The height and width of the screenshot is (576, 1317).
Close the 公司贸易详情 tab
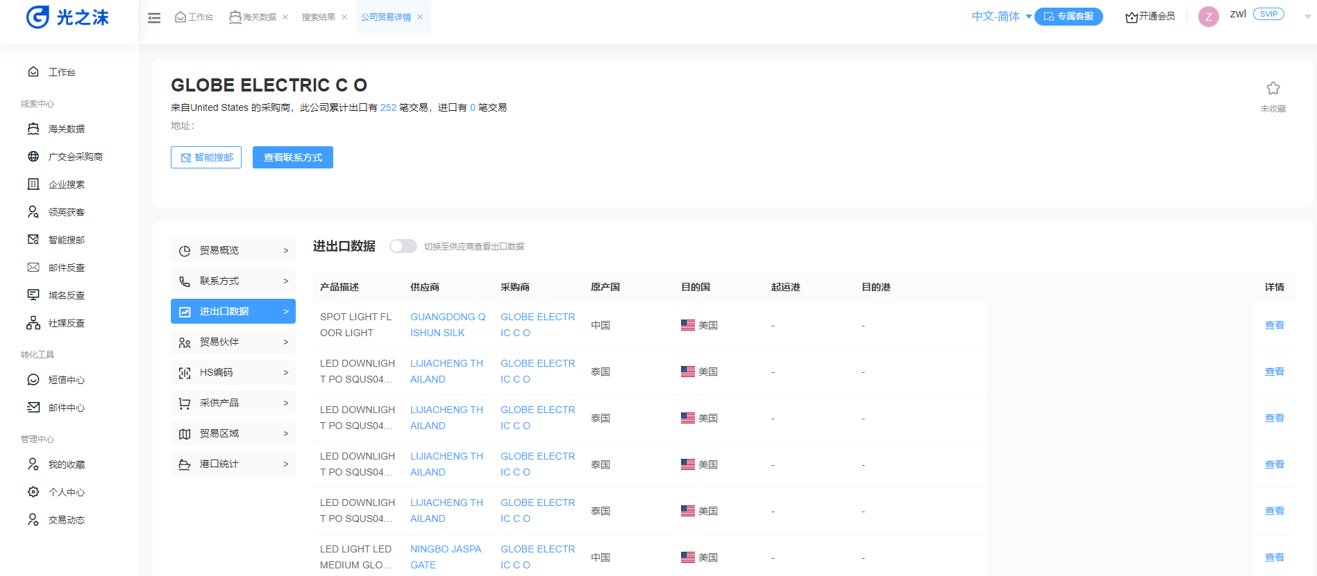click(x=420, y=17)
